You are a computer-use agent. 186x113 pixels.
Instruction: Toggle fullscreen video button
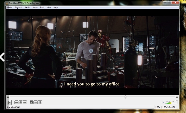tap(31, 103)
